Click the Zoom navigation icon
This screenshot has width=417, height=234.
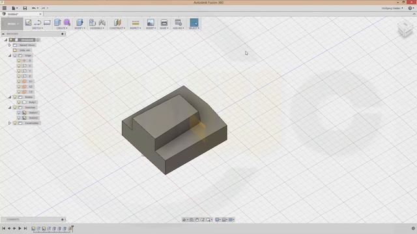point(203,220)
